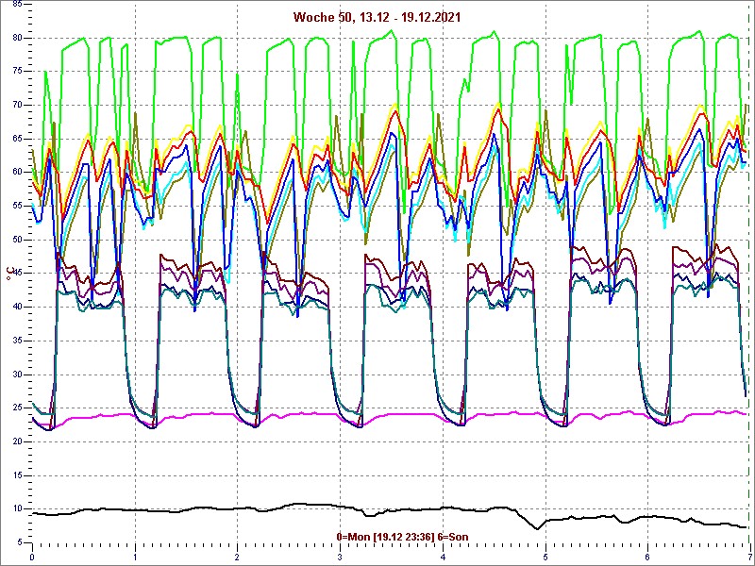Click the x-axis day label '2'
Viewport: 755px width, 566px height.
point(238,558)
